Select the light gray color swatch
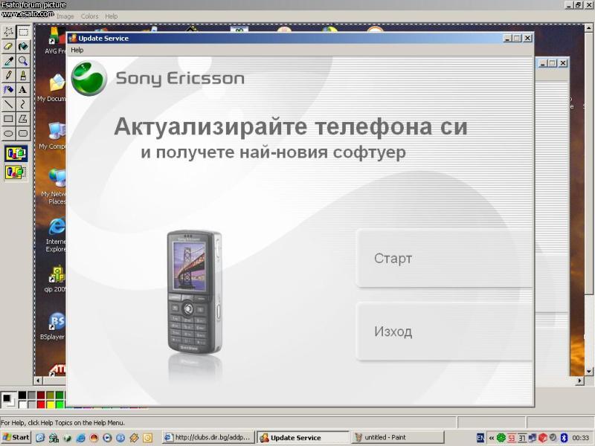 coord(31,404)
